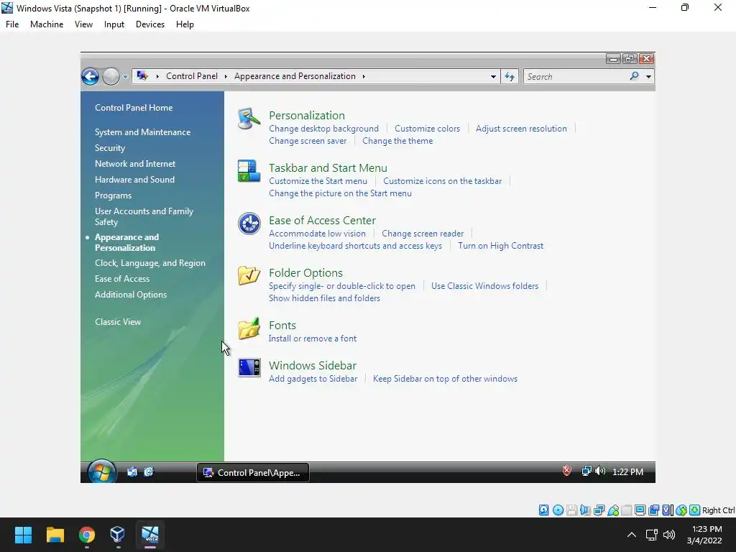The width and height of the screenshot is (736, 552).
Task: Open VirtualBox Manager from host taskbar
Action: (x=117, y=535)
